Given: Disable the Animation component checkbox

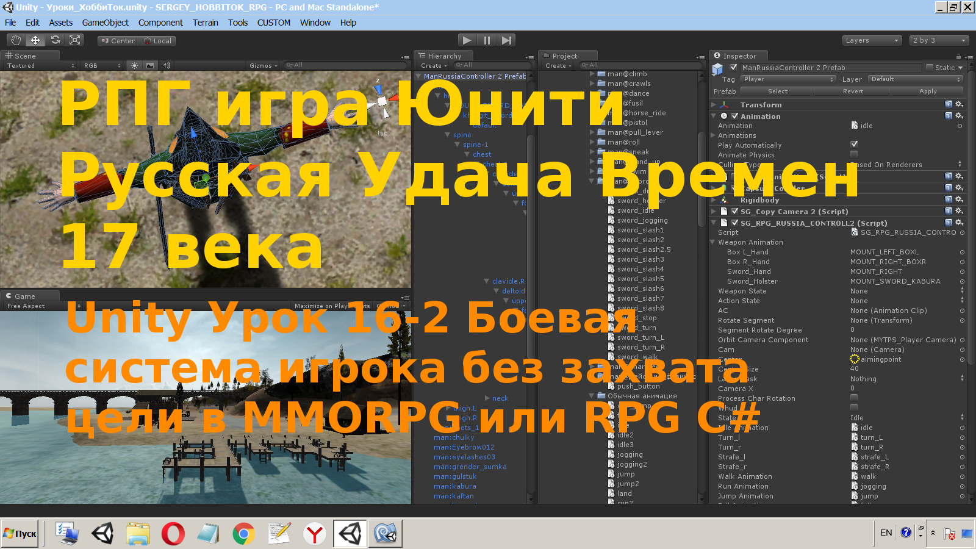Looking at the screenshot, I should coord(735,116).
